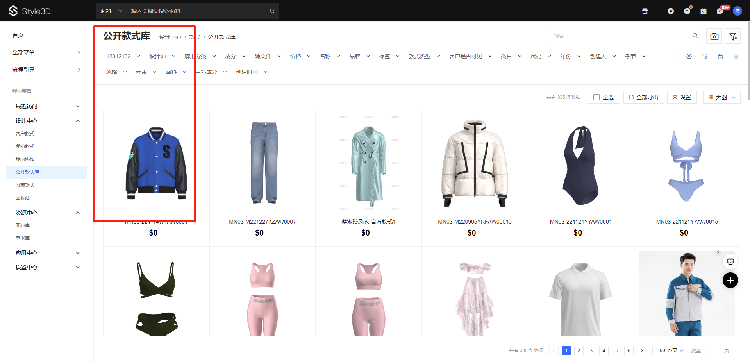Image resolution: width=750 pixels, height=363 pixels.
Task: Click the magnifier in the 面料 keyword search bar
Action: (x=272, y=11)
